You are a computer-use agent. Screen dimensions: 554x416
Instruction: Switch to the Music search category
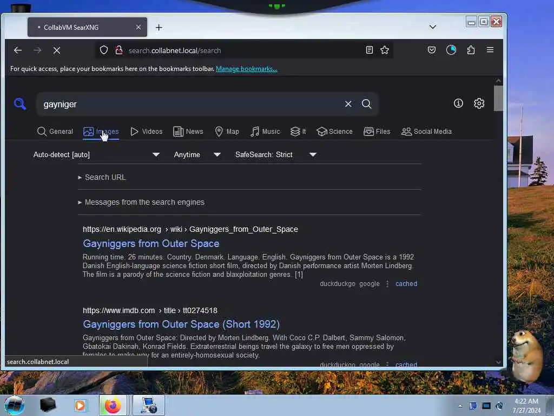(265, 132)
